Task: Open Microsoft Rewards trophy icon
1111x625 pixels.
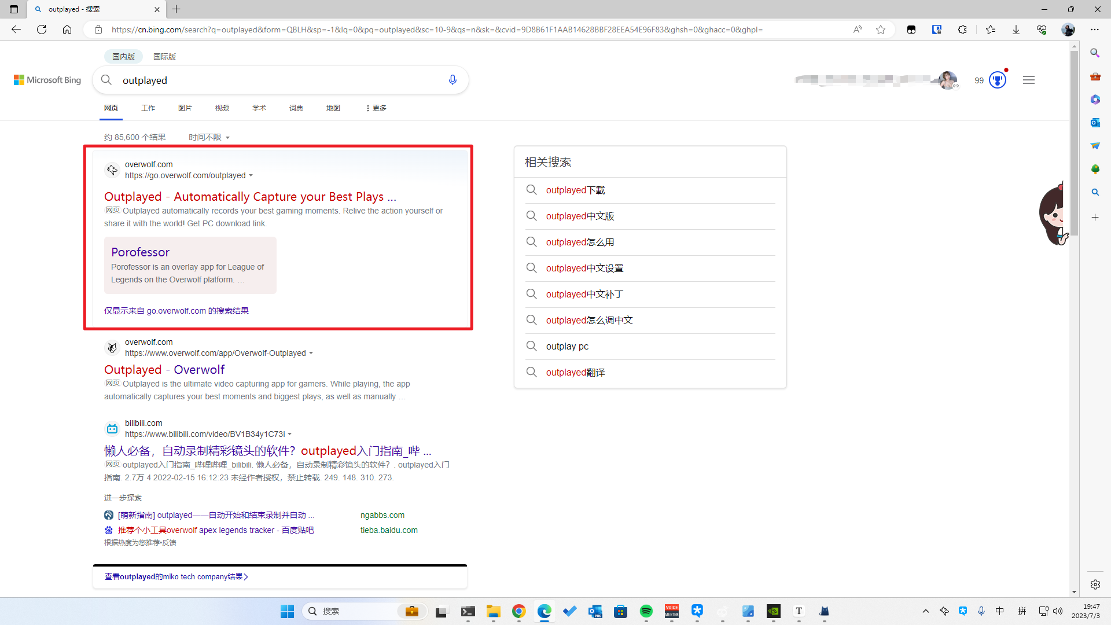Action: 998,80
